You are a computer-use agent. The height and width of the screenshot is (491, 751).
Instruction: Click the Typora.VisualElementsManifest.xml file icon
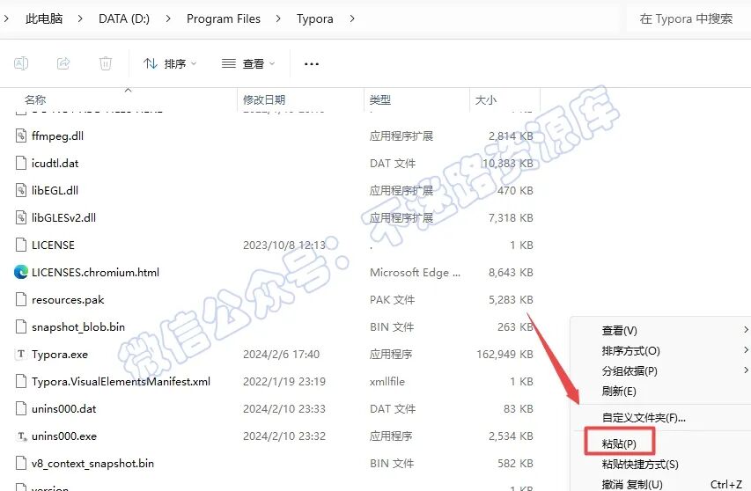[x=20, y=381]
